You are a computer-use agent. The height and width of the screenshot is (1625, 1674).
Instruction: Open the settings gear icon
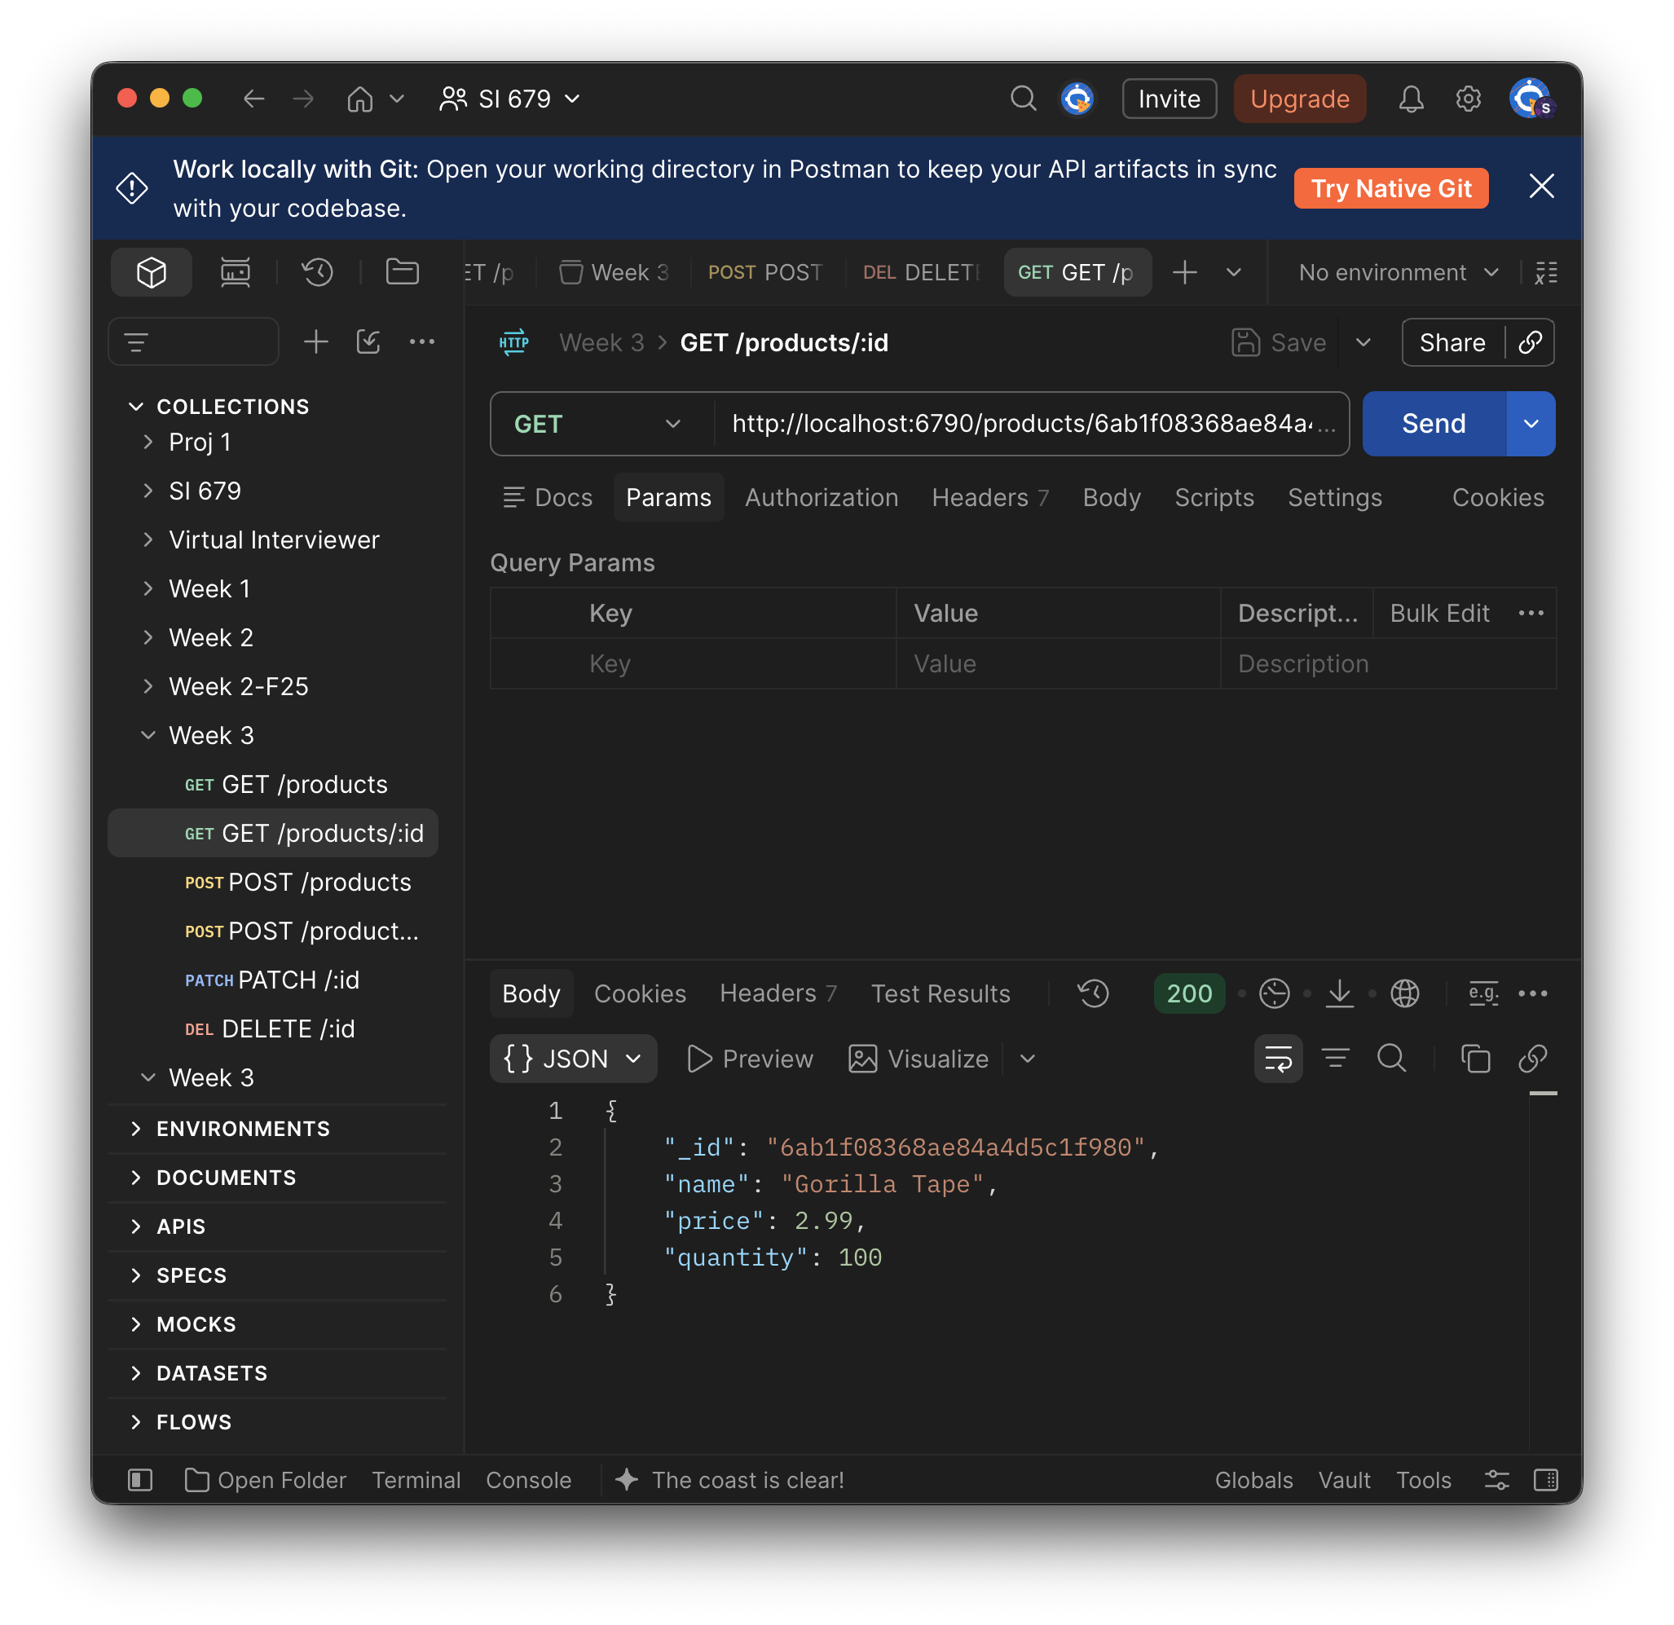[x=1467, y=99]
